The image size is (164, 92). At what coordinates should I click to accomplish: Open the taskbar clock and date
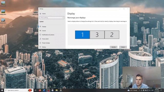(157, 90)
